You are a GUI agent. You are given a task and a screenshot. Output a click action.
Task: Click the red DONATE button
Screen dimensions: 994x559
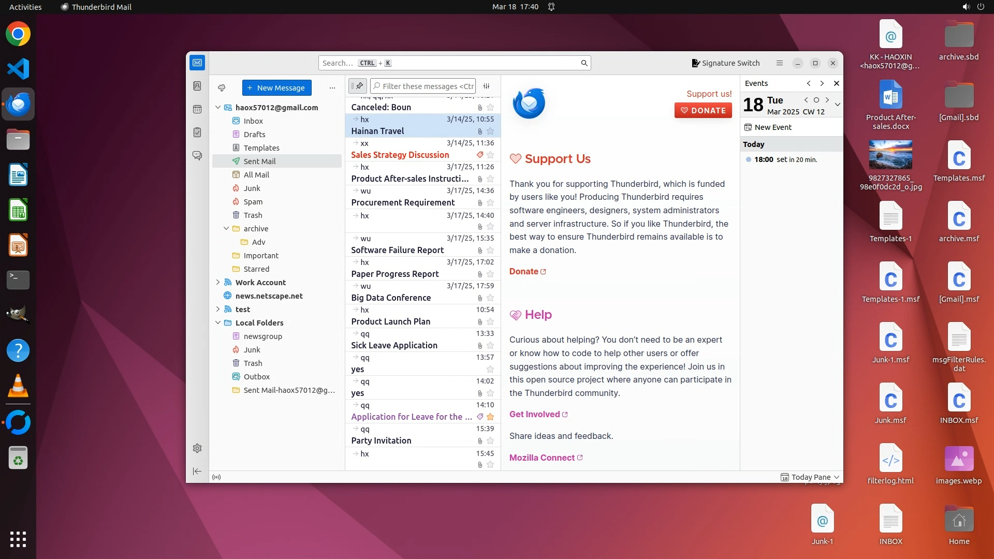tap(703, 110)
